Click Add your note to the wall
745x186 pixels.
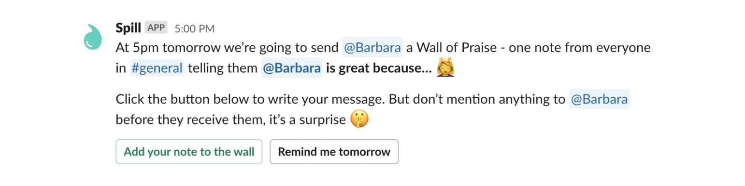tap(189, 152)
